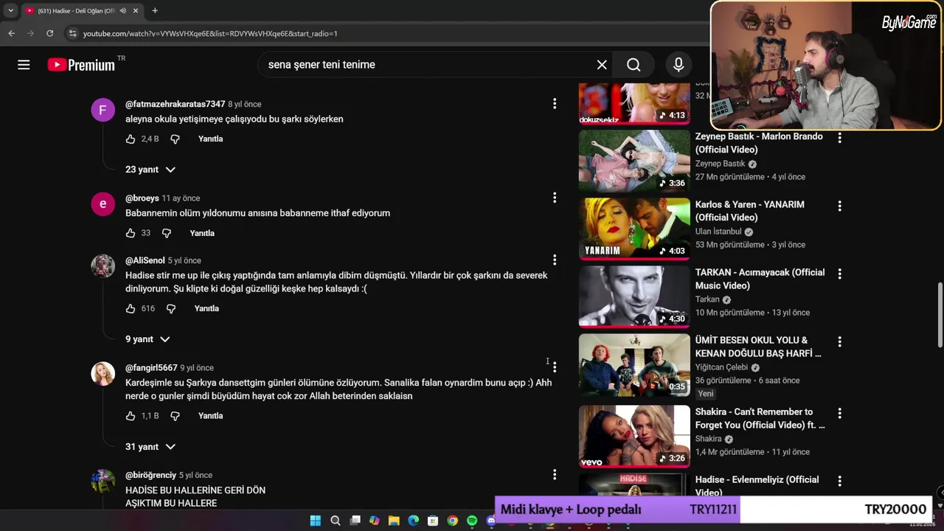The image size is (944, 531).
Task: Open AliSenol's profile avatar
Action: click(x=103, y=266)
